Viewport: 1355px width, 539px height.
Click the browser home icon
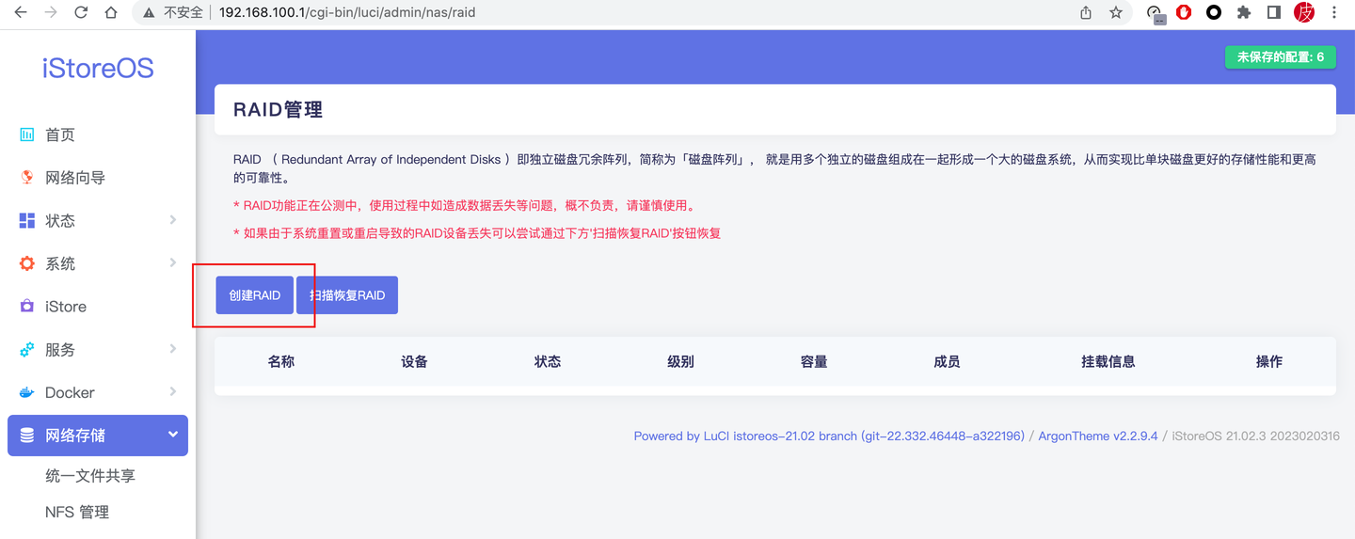[x=111, y=12]
